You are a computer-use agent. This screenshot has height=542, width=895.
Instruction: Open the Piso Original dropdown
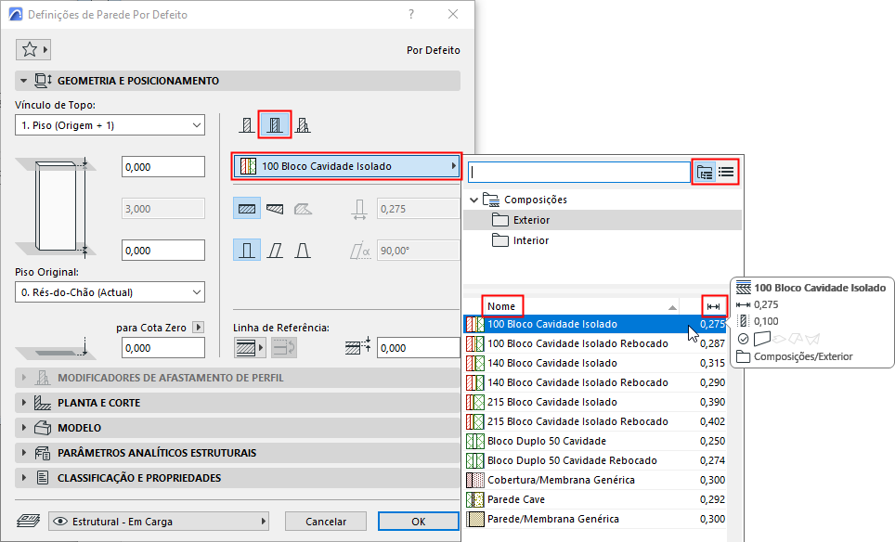[x=110, y=292]
